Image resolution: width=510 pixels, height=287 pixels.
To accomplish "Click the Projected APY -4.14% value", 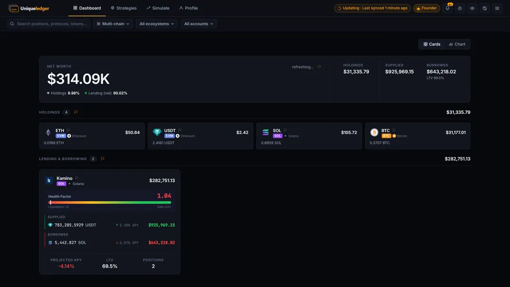I will (x=66, y=266).
